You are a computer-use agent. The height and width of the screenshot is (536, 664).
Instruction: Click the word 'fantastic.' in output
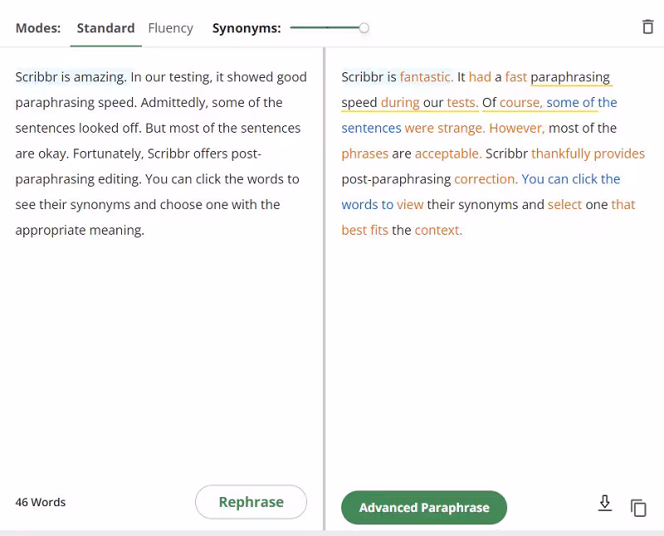(x=426, y=77)
